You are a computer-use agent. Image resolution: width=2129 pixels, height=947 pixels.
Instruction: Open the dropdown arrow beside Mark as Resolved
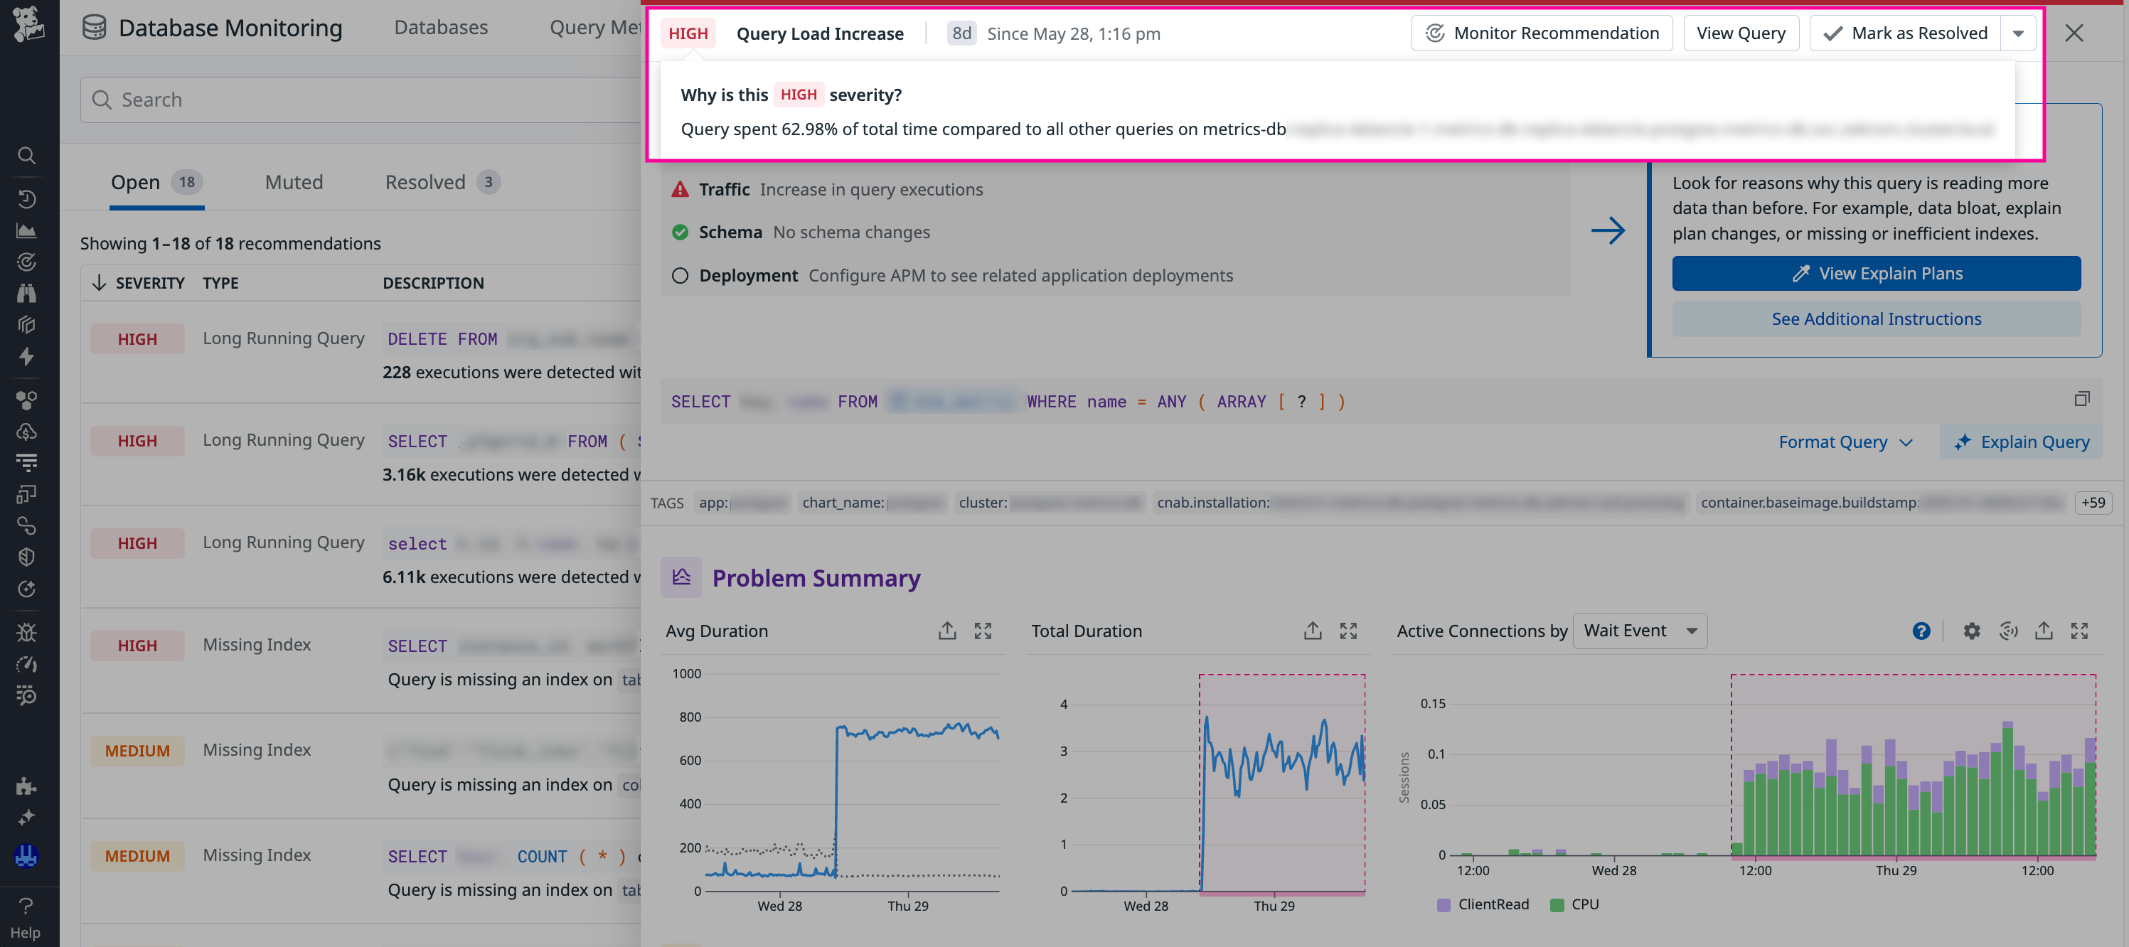[x=2018, y=33]
